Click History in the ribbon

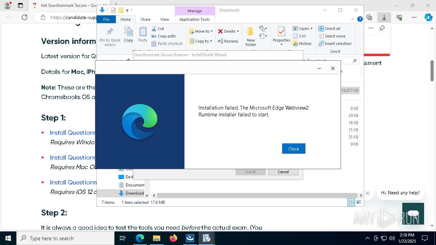click(302, 44)
